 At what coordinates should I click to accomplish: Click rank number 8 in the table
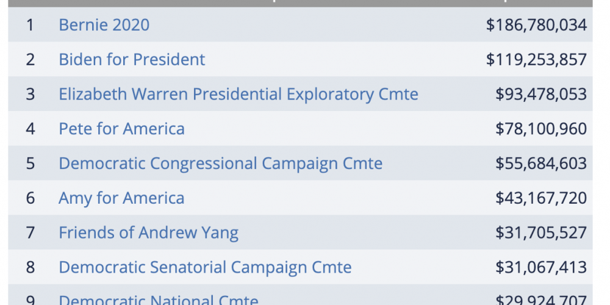click(30, 268)
